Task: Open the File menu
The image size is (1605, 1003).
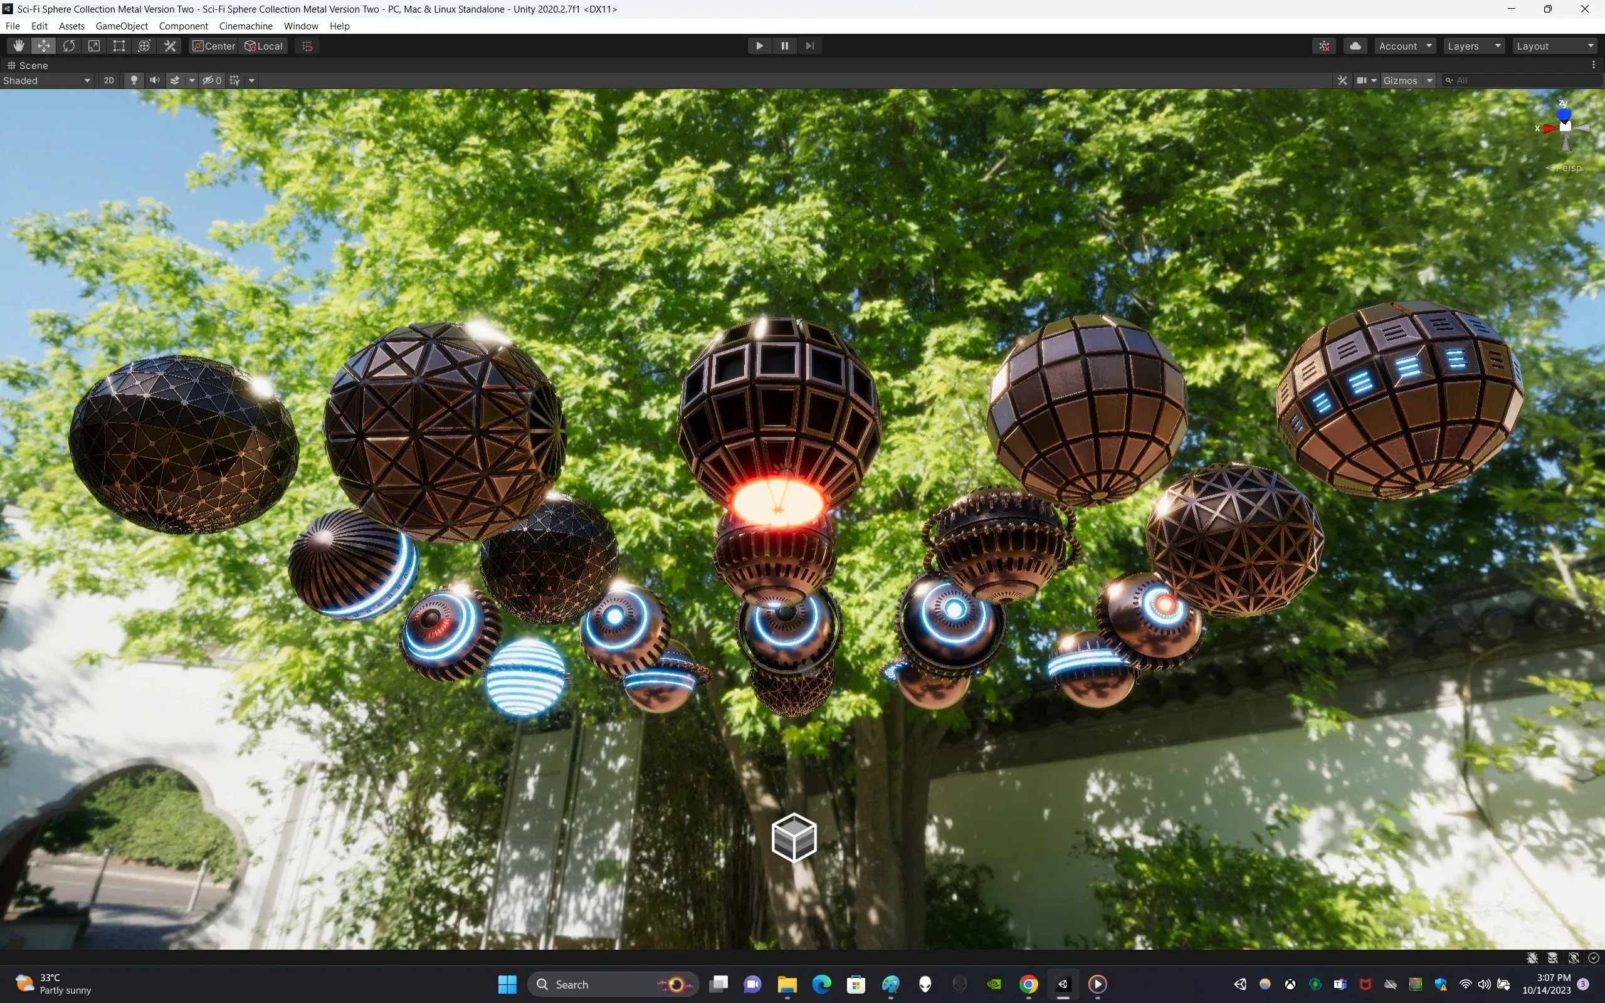Action: coord(13,26)
